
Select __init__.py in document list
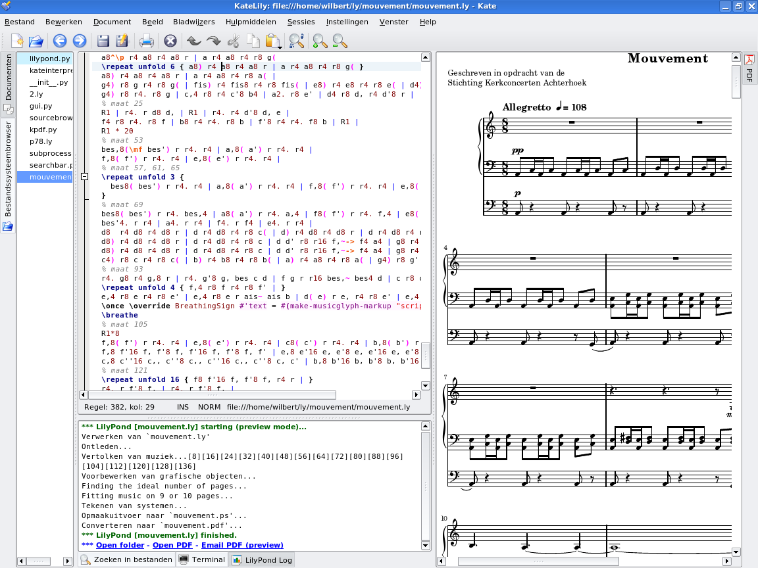coord(45,82)
